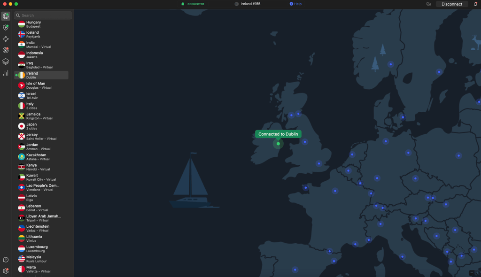Open the statistics bar chart icon
481x277 pixels.
click(6, 73)
